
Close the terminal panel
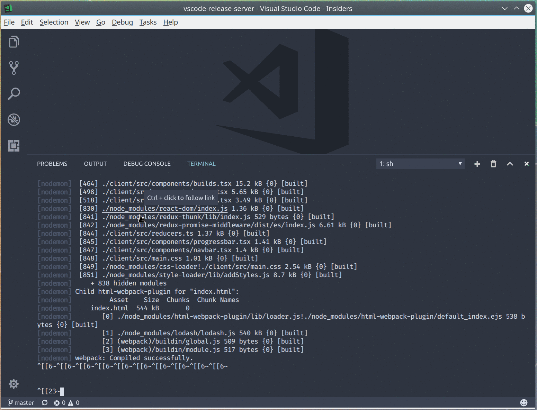click(526, 164)
